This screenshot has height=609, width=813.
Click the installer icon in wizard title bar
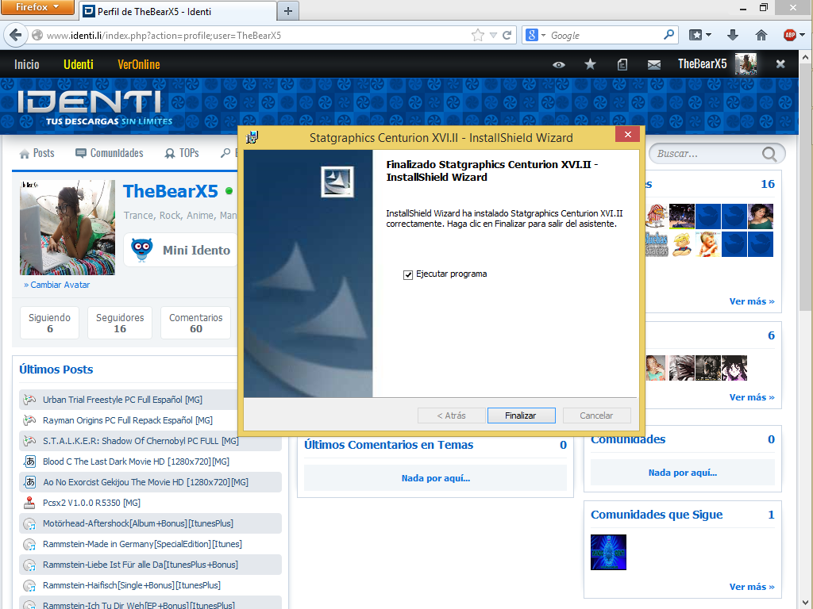(x=252, y=137)
